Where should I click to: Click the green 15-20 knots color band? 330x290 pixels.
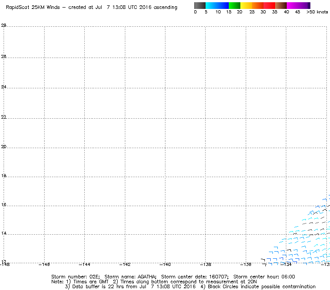[235, 5]
